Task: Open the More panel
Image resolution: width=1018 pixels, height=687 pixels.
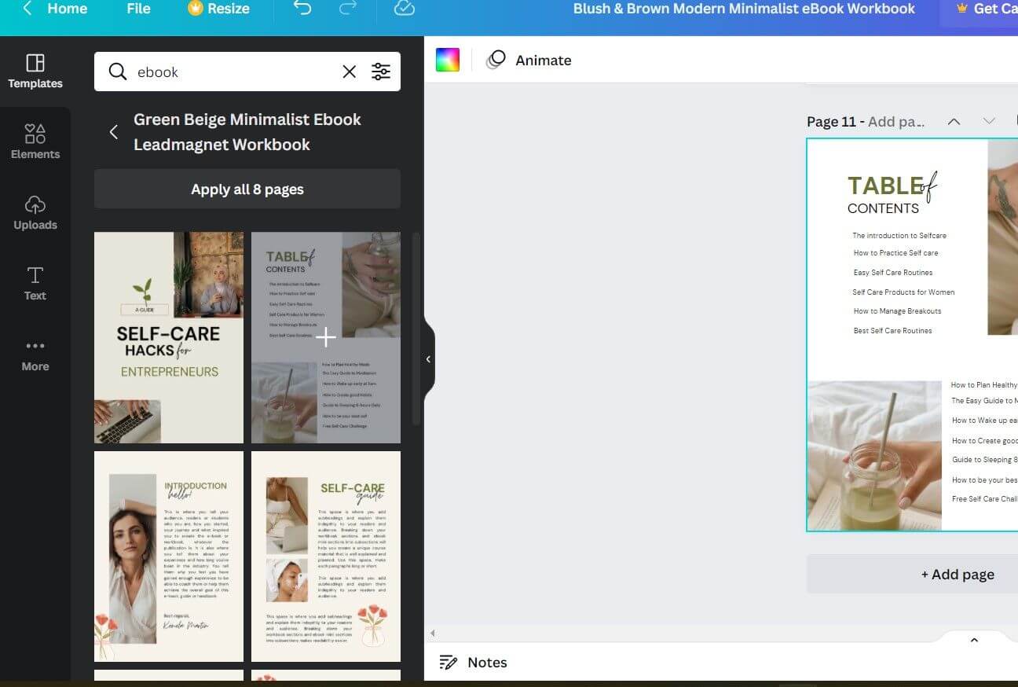Action: coord(35,354)
